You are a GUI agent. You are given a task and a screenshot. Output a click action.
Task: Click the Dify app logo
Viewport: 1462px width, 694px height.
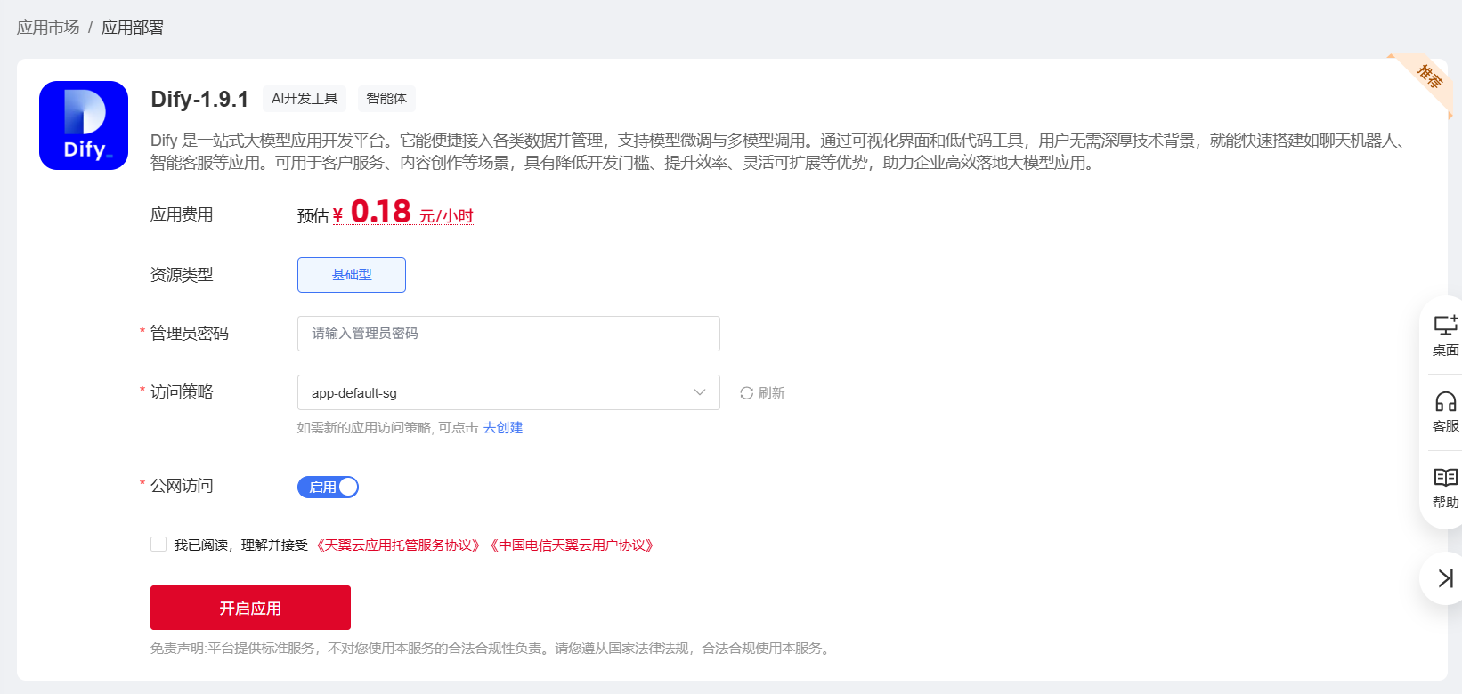pos(84,125)
